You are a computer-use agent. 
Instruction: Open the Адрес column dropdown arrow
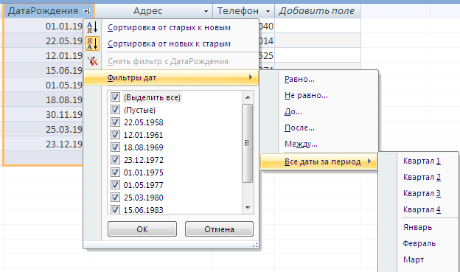(206, 12)
